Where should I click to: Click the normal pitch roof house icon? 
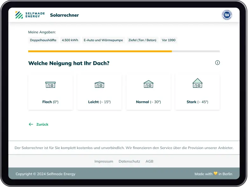click(148, 84)
